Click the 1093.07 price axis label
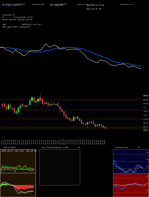 point(146,123)
